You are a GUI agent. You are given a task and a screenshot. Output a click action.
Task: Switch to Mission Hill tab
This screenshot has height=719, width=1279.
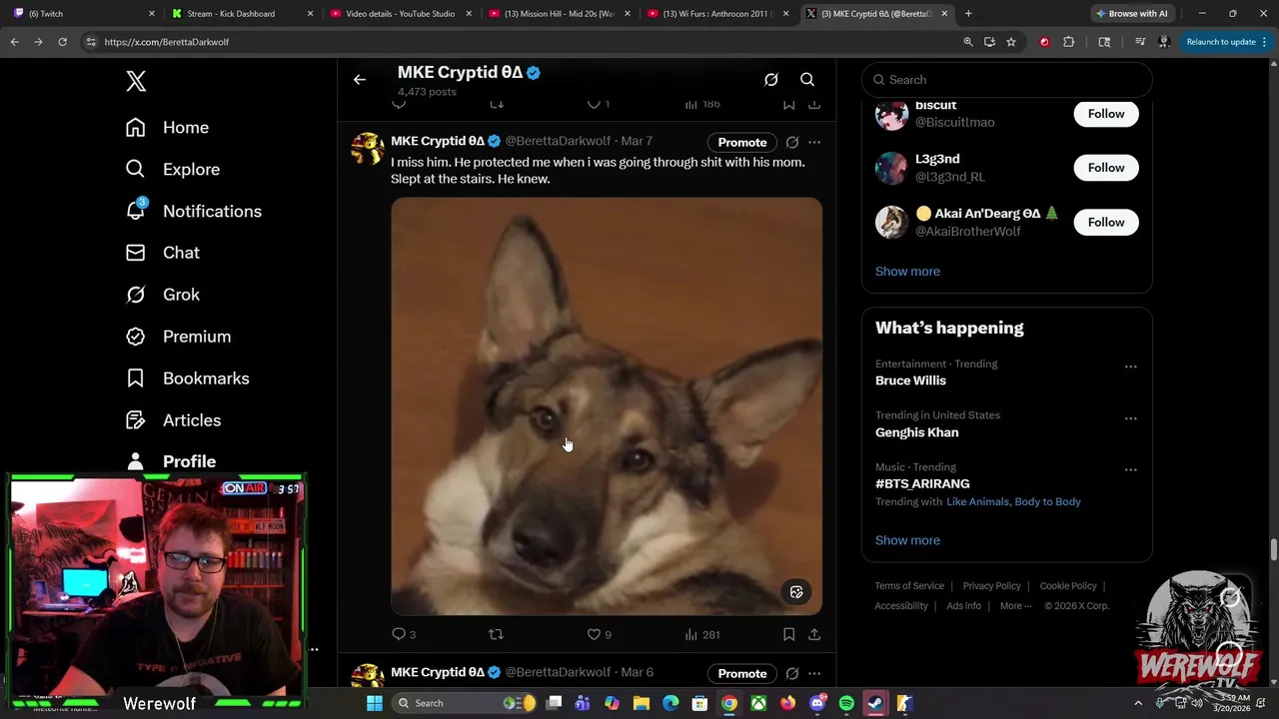pyautogui.click(x=559, y=14)
